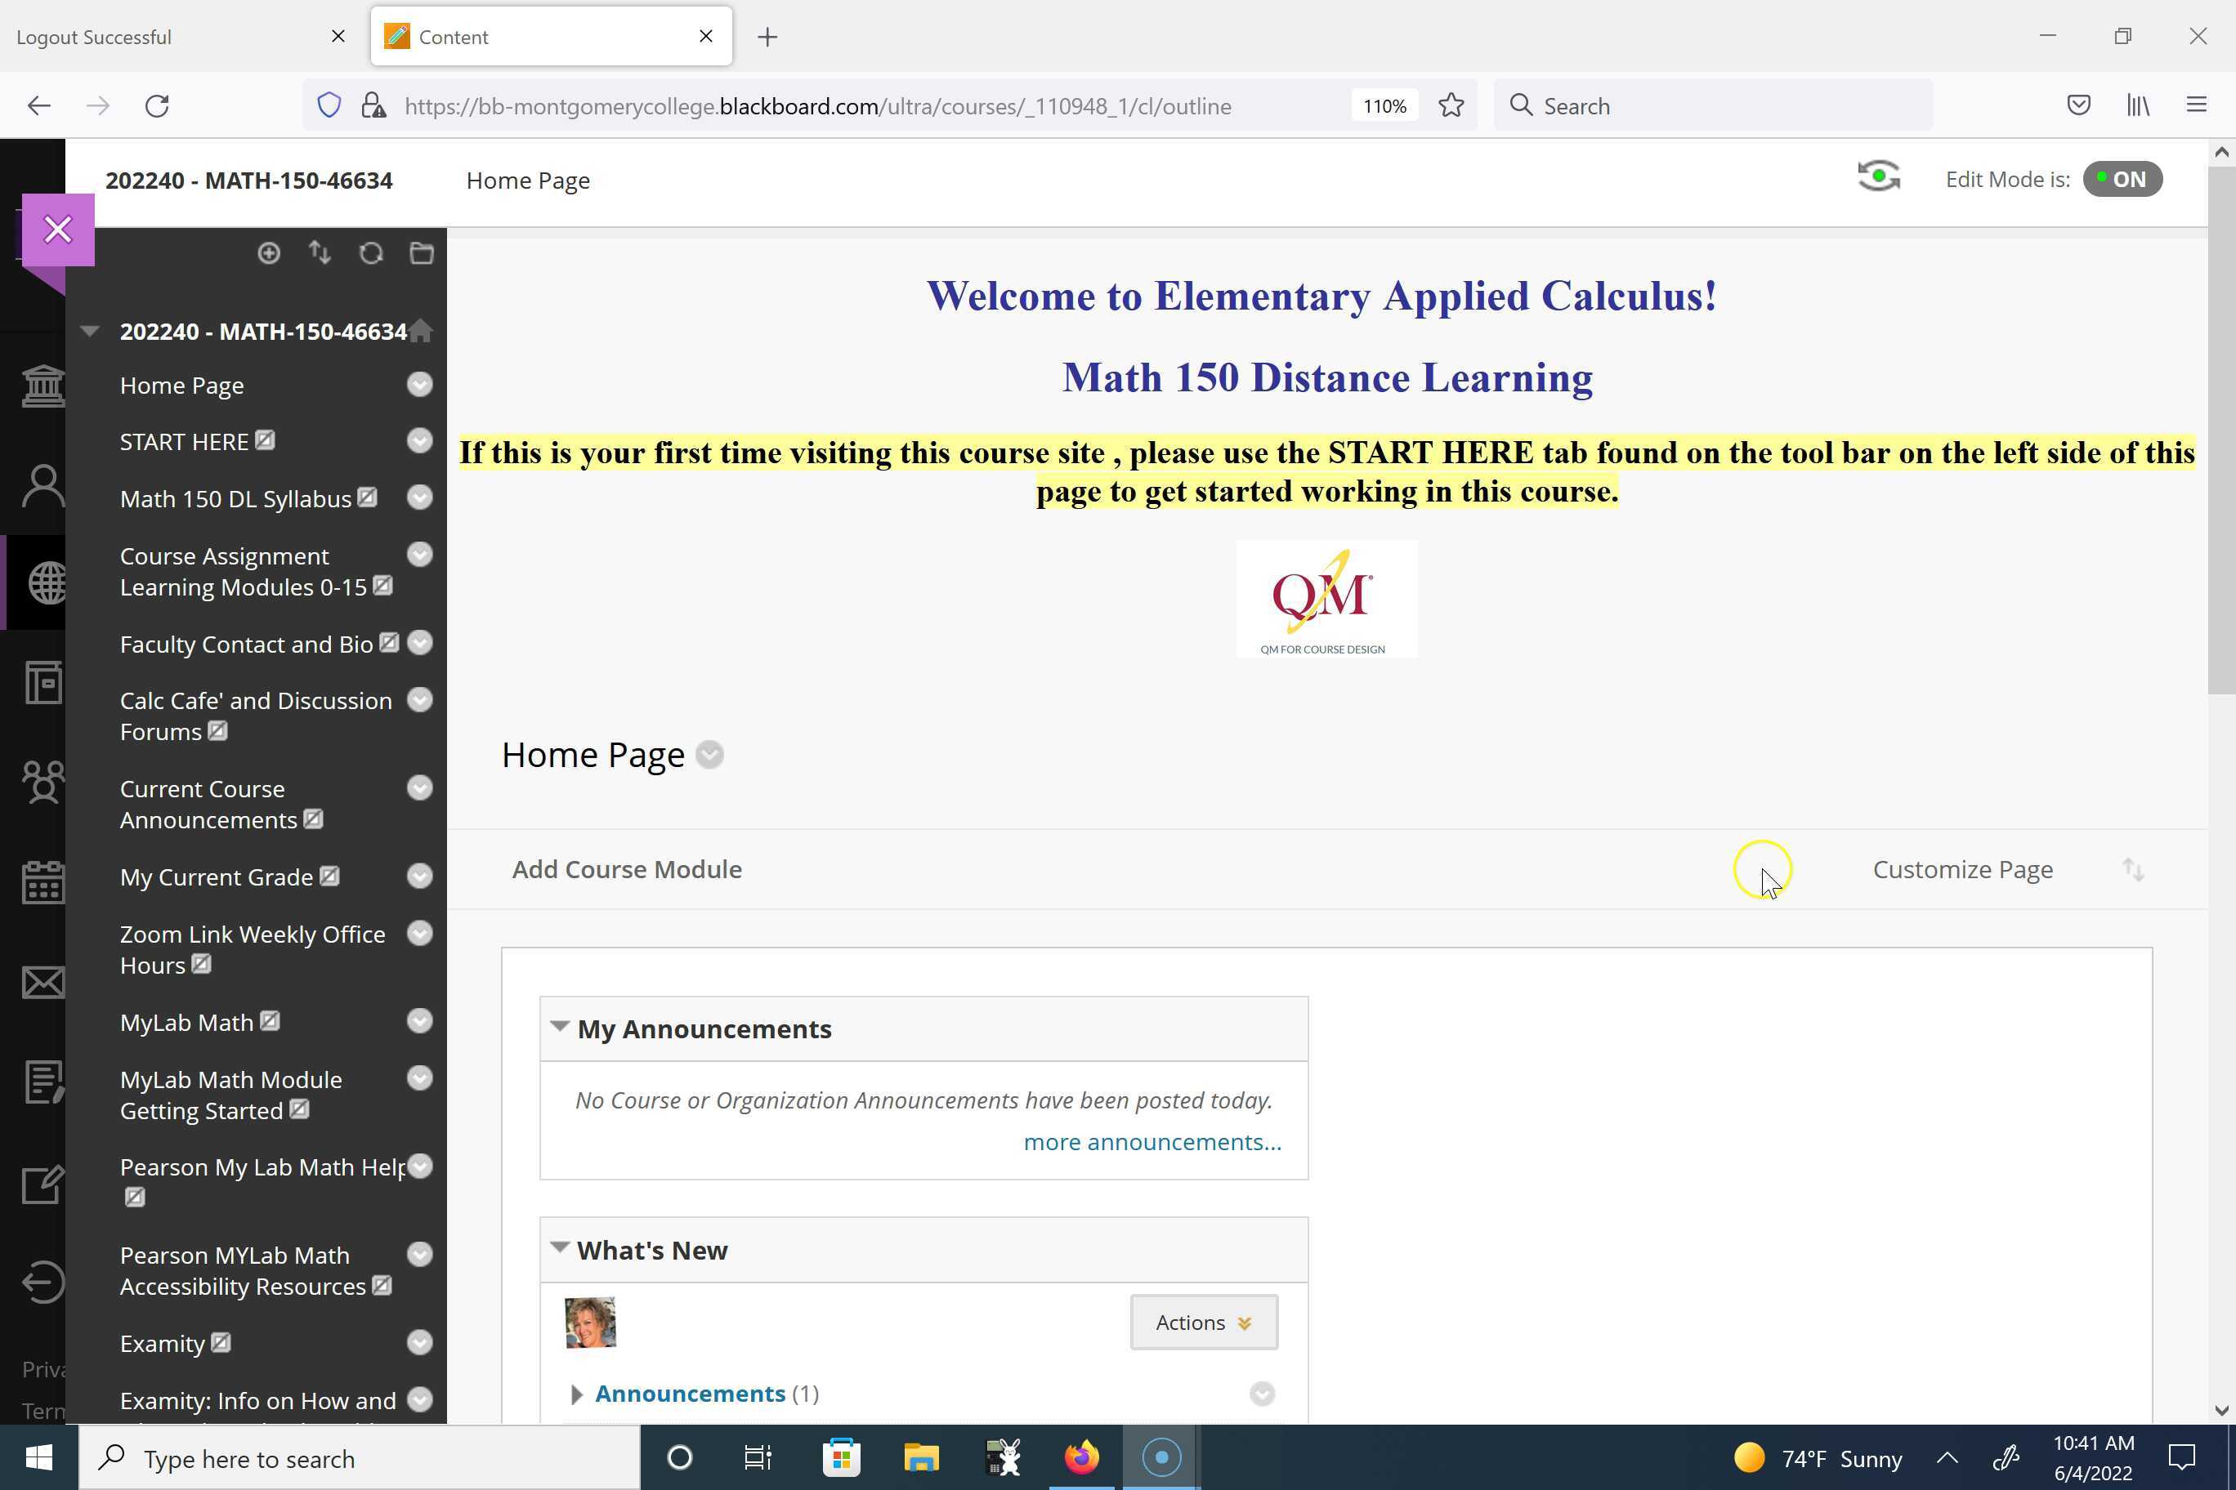The image size is (2236, 1490).
Task: Open course menu in a new window
Action: 421,252
